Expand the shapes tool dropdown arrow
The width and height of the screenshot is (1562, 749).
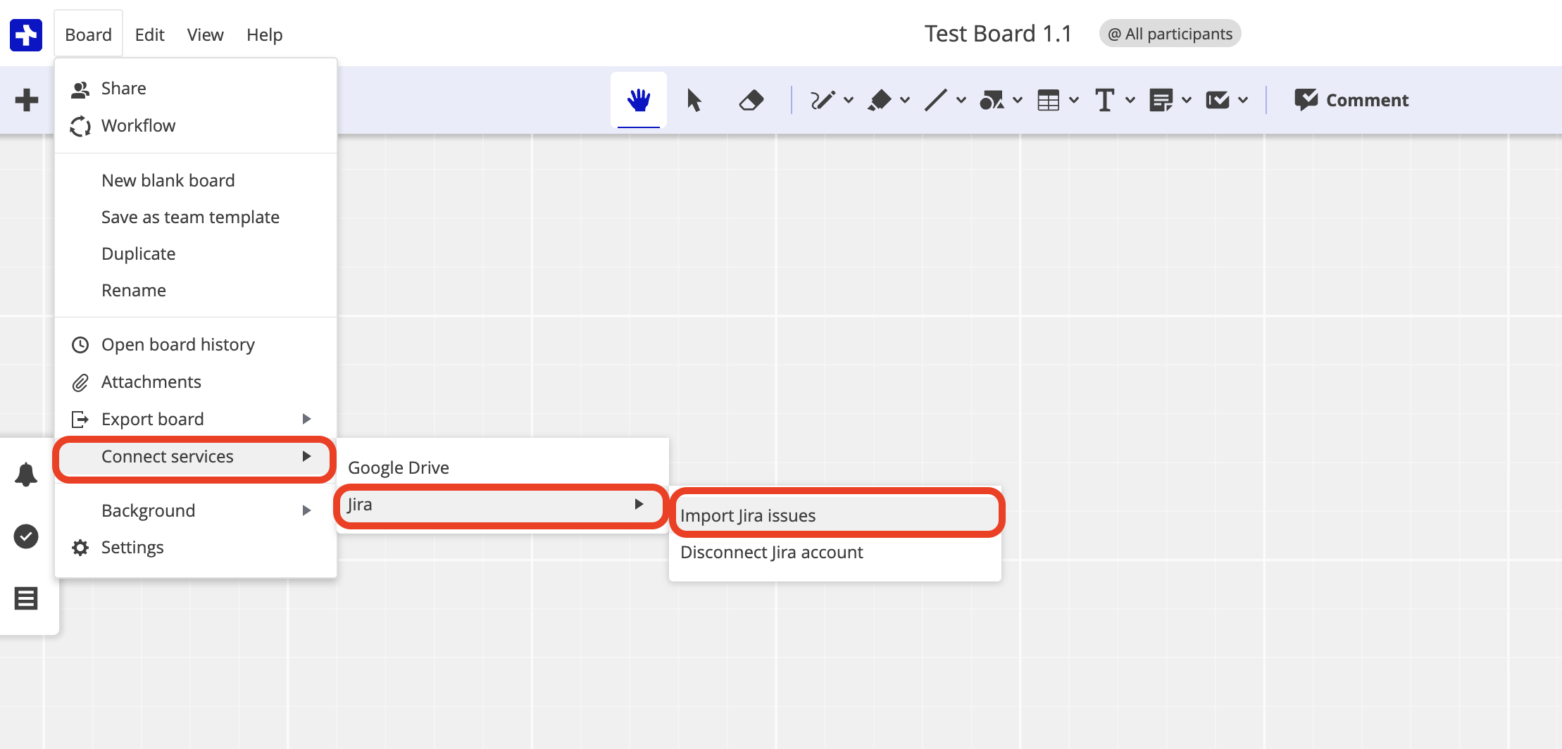point(1018,100)
